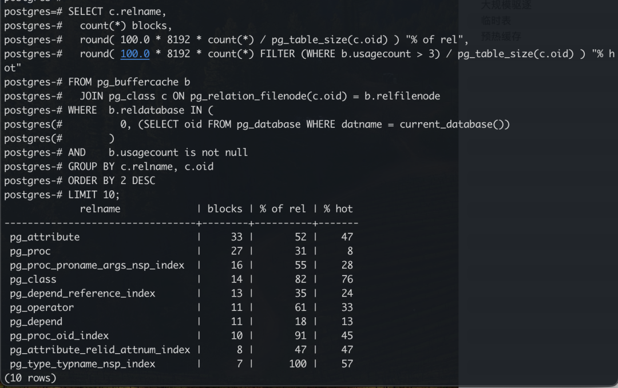Click "GROUP BY" in the query
This screenshot has width=618, height=388.
point(91,166)
